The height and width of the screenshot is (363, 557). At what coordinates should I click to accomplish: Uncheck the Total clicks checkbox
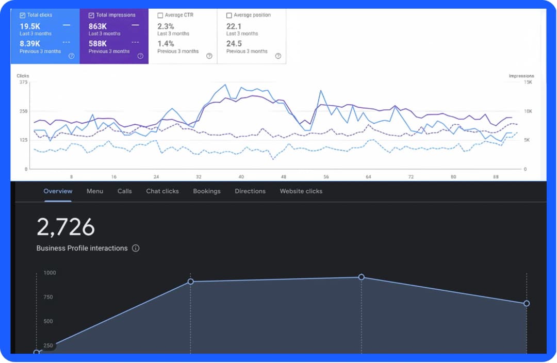[22, 15]
